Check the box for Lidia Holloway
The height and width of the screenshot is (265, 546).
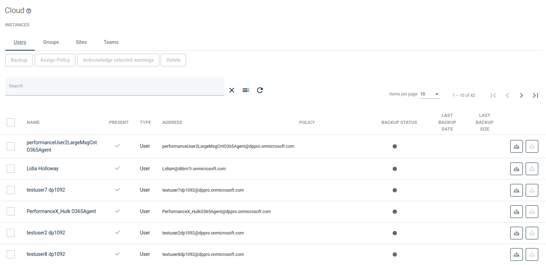(11, 169)
